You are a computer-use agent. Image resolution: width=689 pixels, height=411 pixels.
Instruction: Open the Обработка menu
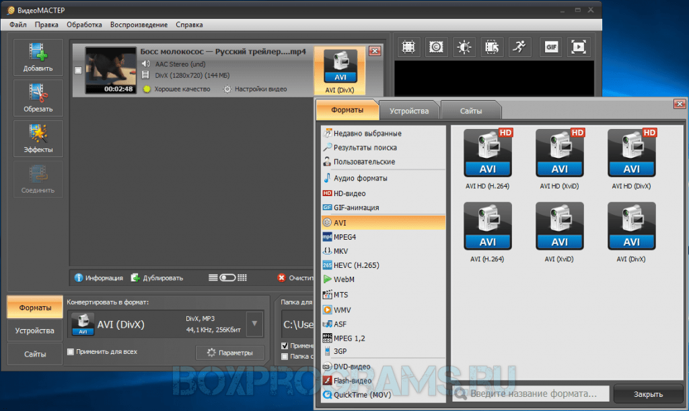84,25
